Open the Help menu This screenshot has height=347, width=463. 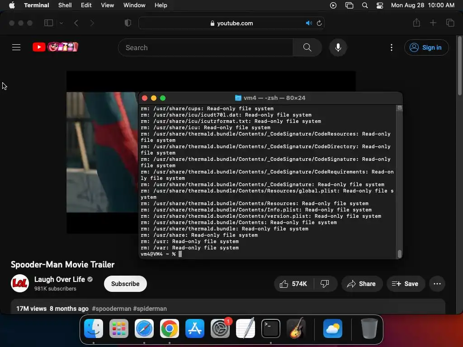tap(161, 5)
